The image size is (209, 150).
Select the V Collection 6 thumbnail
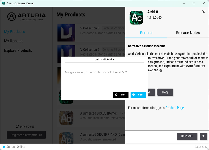(66, 33)
